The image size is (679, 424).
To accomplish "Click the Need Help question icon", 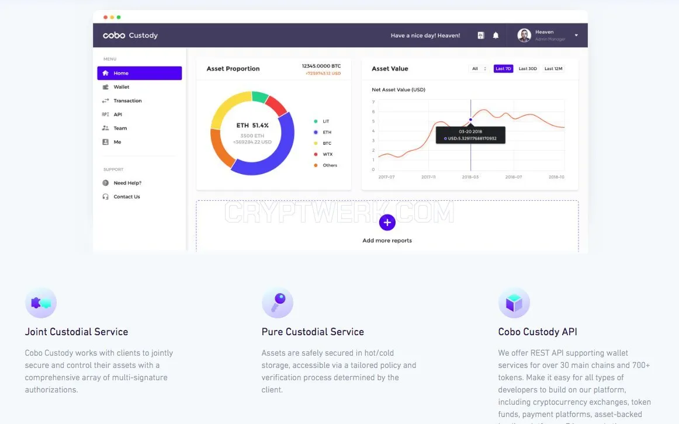I will click(x=105, y=183).
